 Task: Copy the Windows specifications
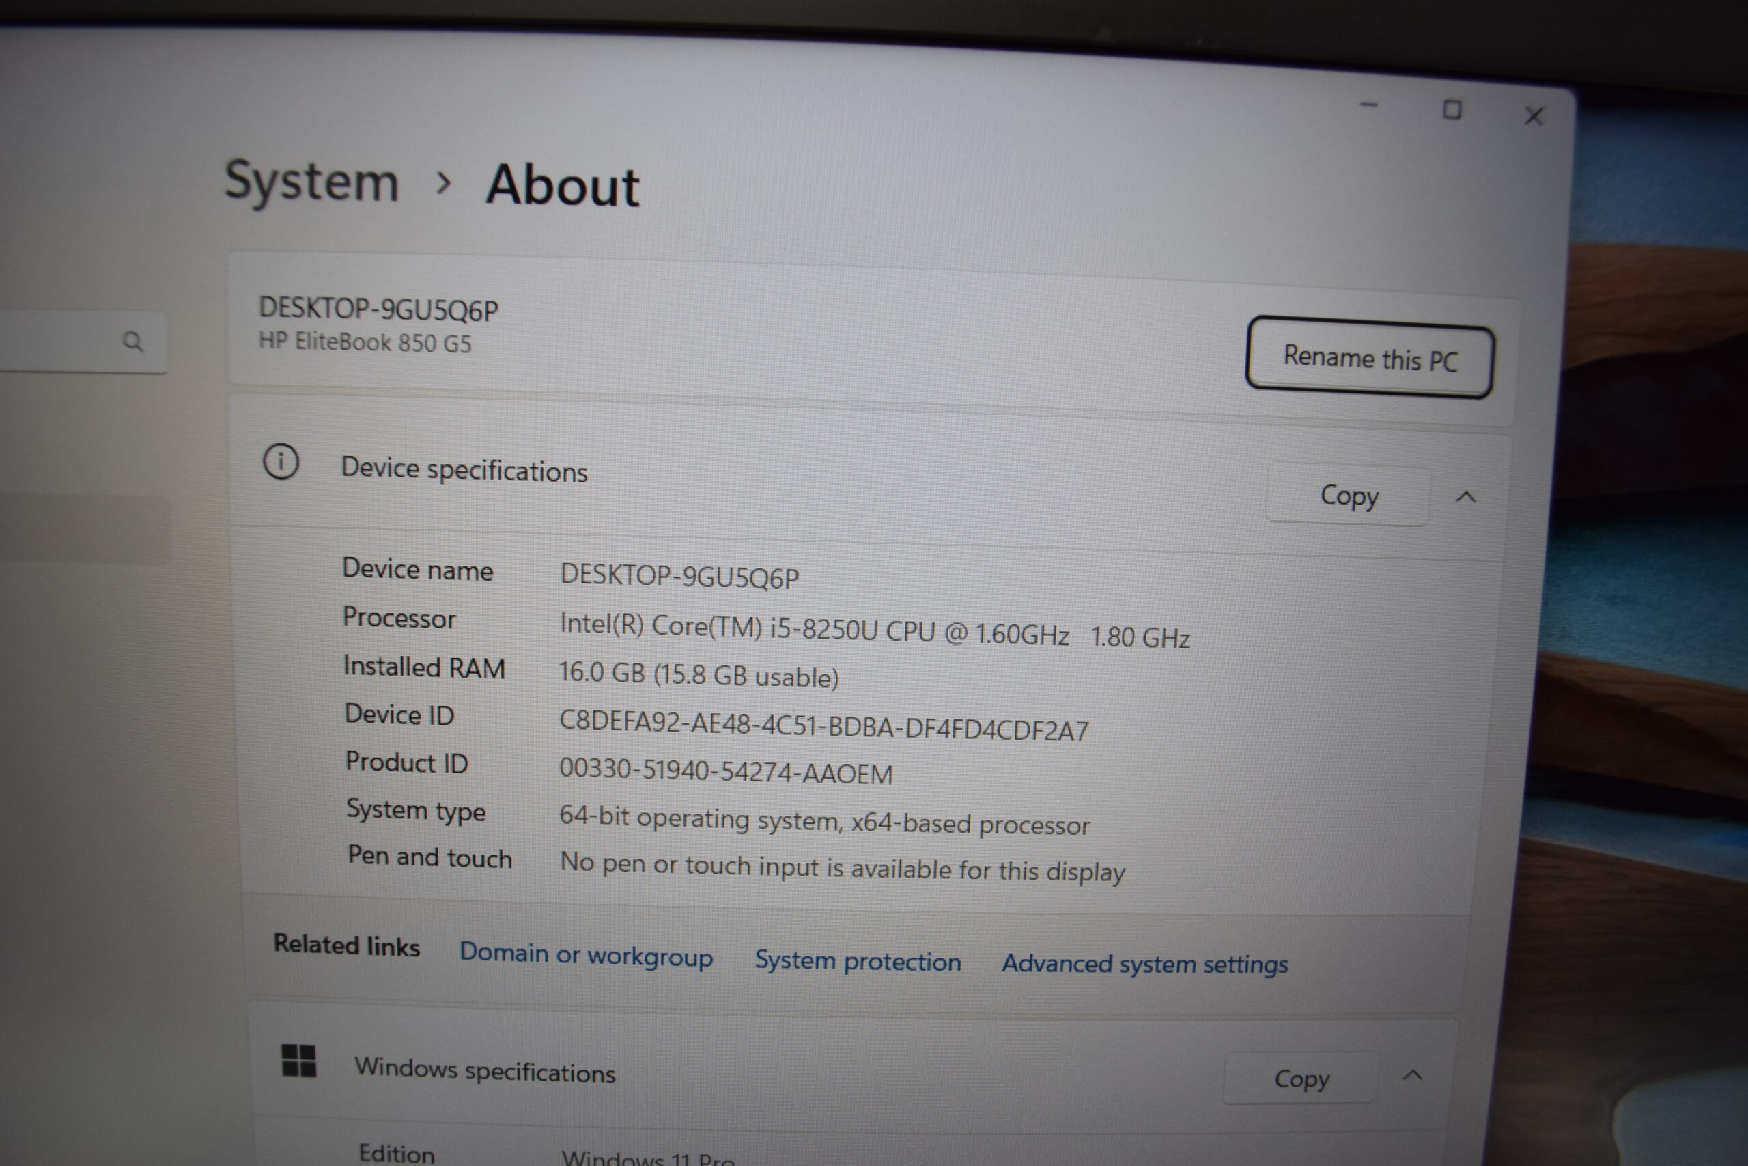click(x=1301, y=1079)
